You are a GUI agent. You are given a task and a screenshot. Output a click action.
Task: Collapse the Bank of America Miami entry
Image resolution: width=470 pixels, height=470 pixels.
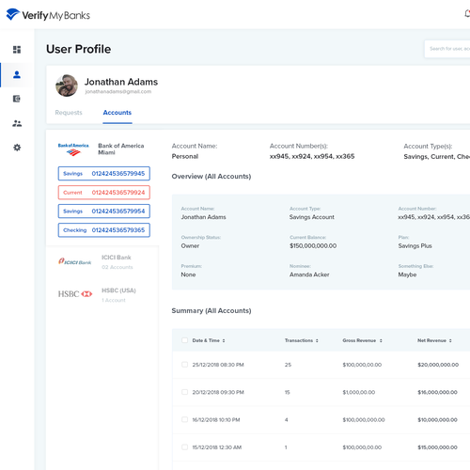click(x=102, y=149)
